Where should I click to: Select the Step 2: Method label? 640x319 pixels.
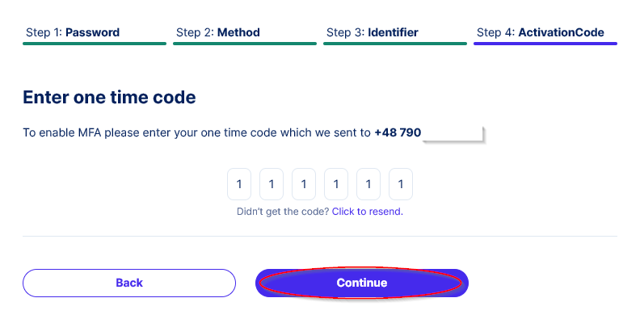tap(218, 32)
